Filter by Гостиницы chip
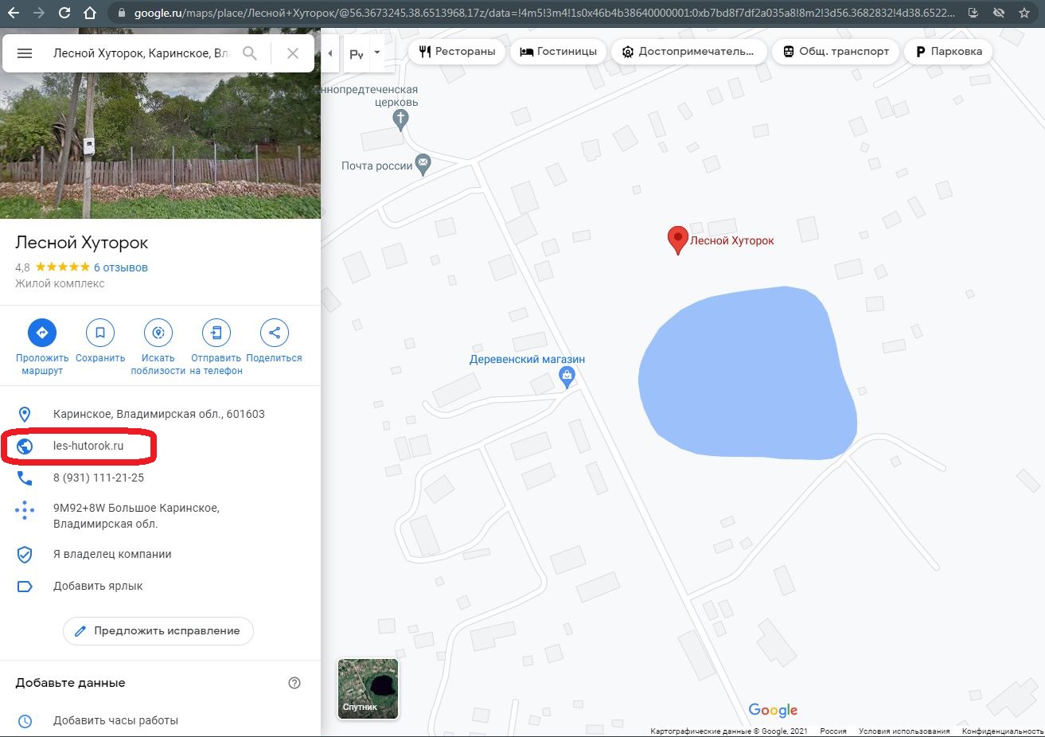Viewport: 1045px width, 737px height. [x=558, y=52]
